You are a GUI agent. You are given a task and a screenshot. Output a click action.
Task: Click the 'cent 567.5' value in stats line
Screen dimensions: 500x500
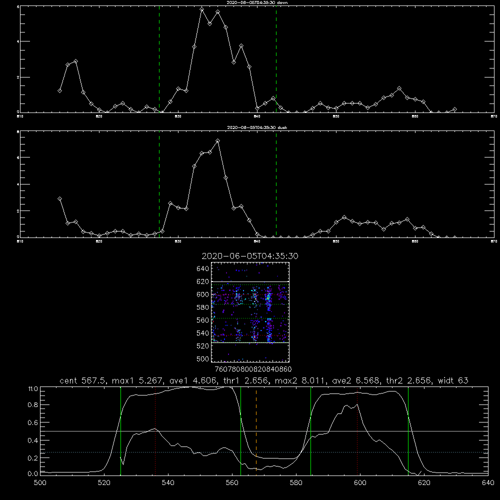pyautogui.click(x=83, y=380)
